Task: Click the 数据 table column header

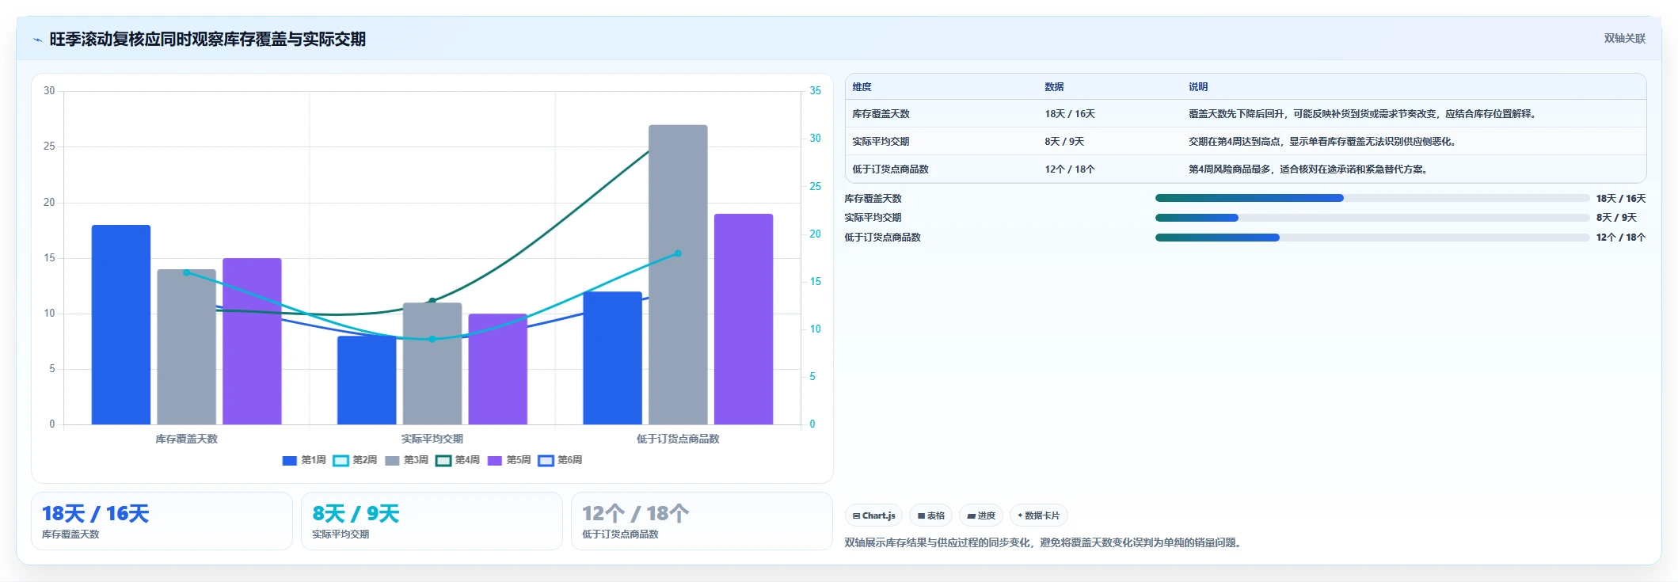Action: (x=1054, y=87)
